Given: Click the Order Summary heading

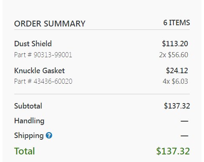Looking at the screenshot, I should [50, 24].
